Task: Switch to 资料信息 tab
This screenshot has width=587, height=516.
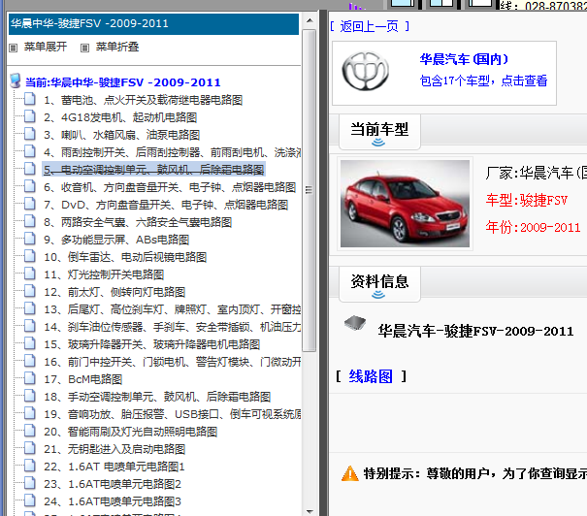Action: tap(379, 284)
